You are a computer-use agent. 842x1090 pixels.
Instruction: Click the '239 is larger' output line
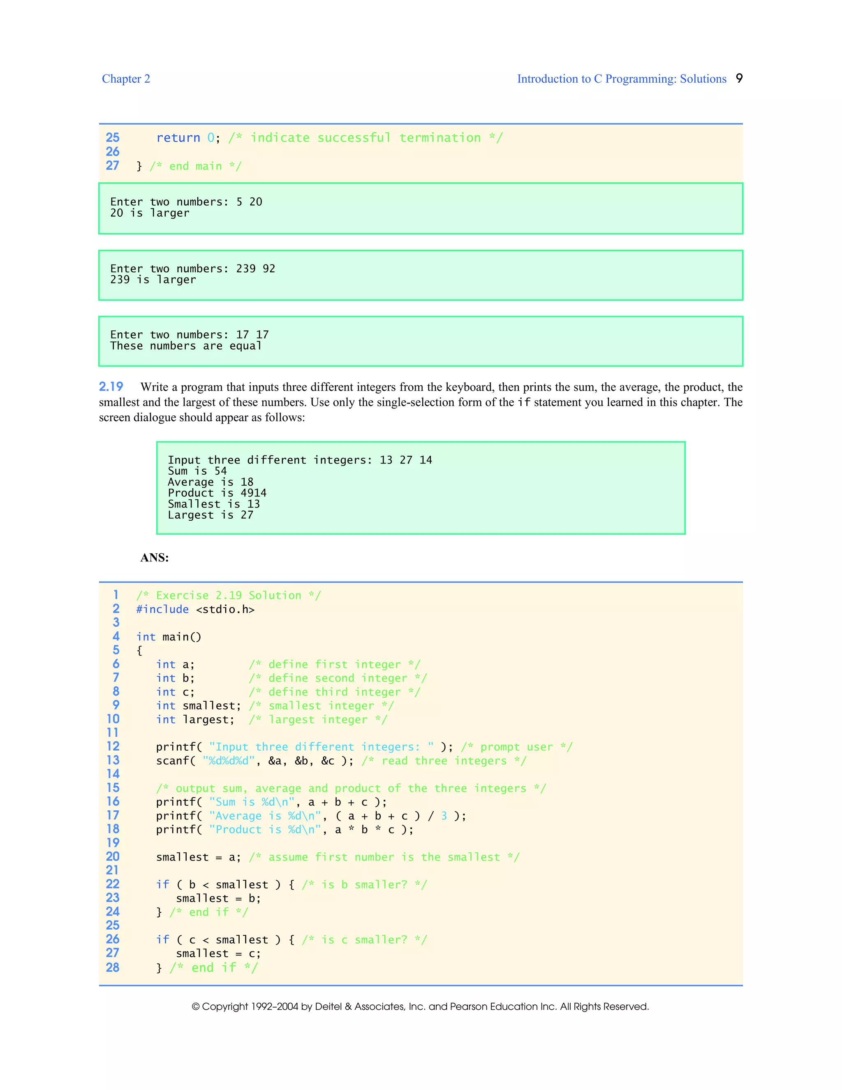click(x=153, y=279)
